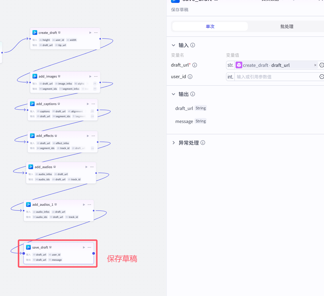Show info tooltip for 输入 section
324x296 pixels.
coord(193,45)
